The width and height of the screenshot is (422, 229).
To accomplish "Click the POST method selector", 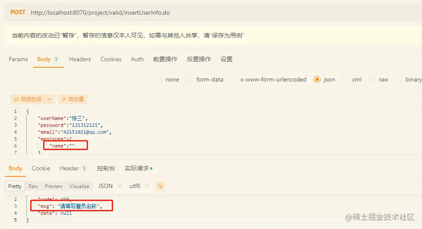I will [x=18, y=13].
